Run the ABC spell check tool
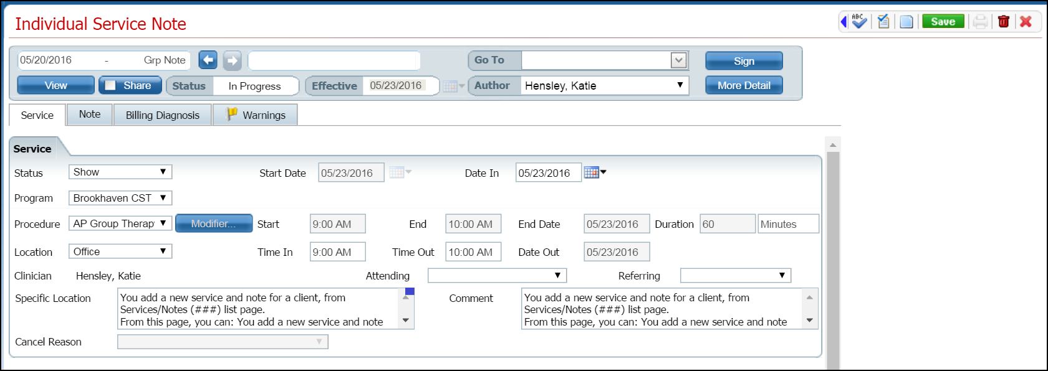 pyautogui.click(x=860, y=22)
